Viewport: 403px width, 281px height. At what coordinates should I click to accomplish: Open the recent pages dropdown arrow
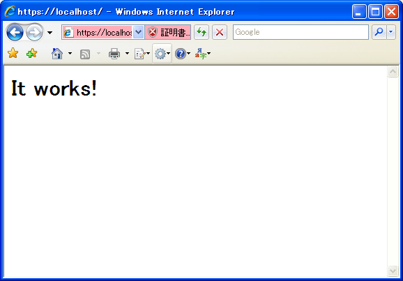[x=50, y=33]
